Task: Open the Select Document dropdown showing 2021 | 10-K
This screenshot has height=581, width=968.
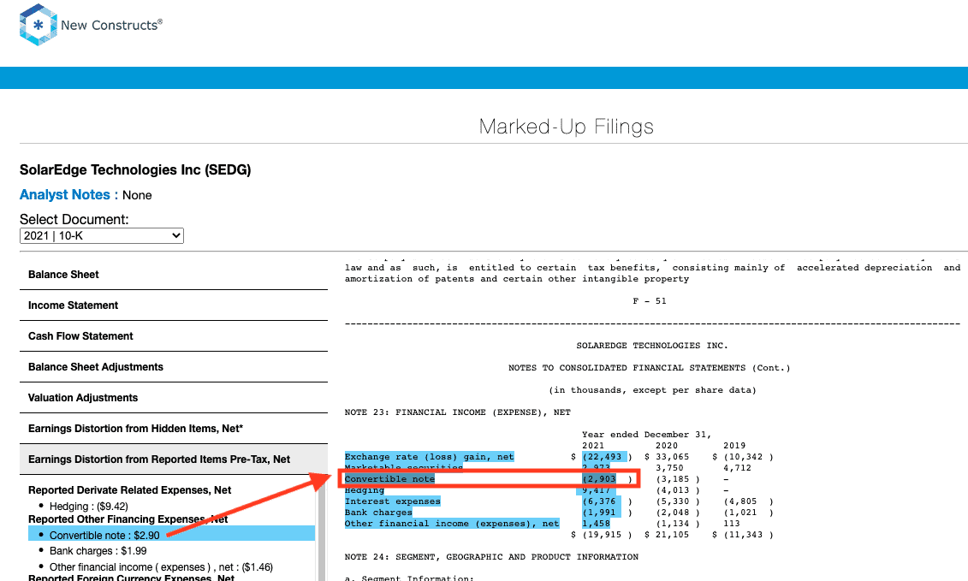Action: [102, 236]
